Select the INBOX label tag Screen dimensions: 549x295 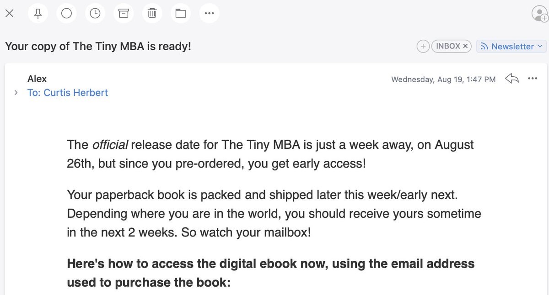pos(447,46)
